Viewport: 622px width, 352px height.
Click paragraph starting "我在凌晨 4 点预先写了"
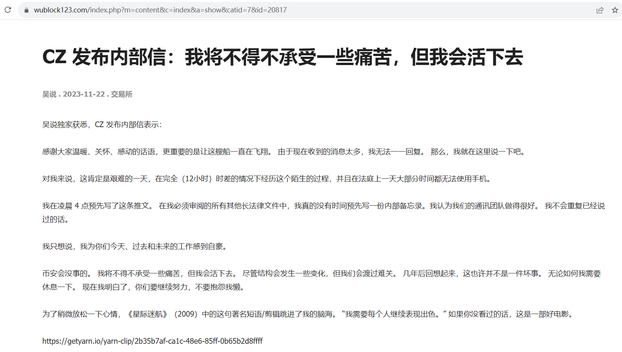(x=323, y=212)
